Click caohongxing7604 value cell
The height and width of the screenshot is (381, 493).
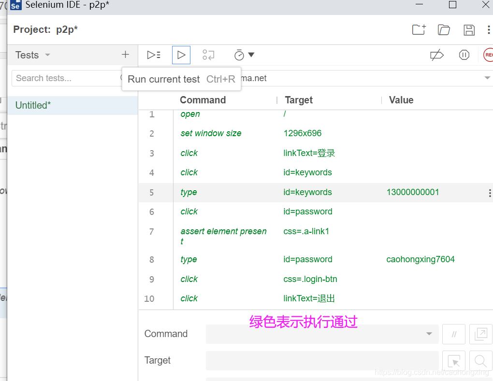(420, 259)
